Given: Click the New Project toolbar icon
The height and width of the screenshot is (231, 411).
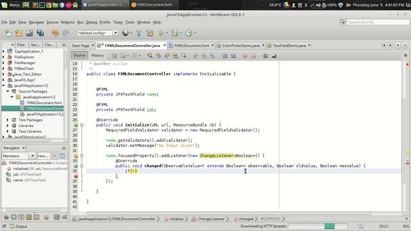Looking at the screenshot, I should [19, 33].
